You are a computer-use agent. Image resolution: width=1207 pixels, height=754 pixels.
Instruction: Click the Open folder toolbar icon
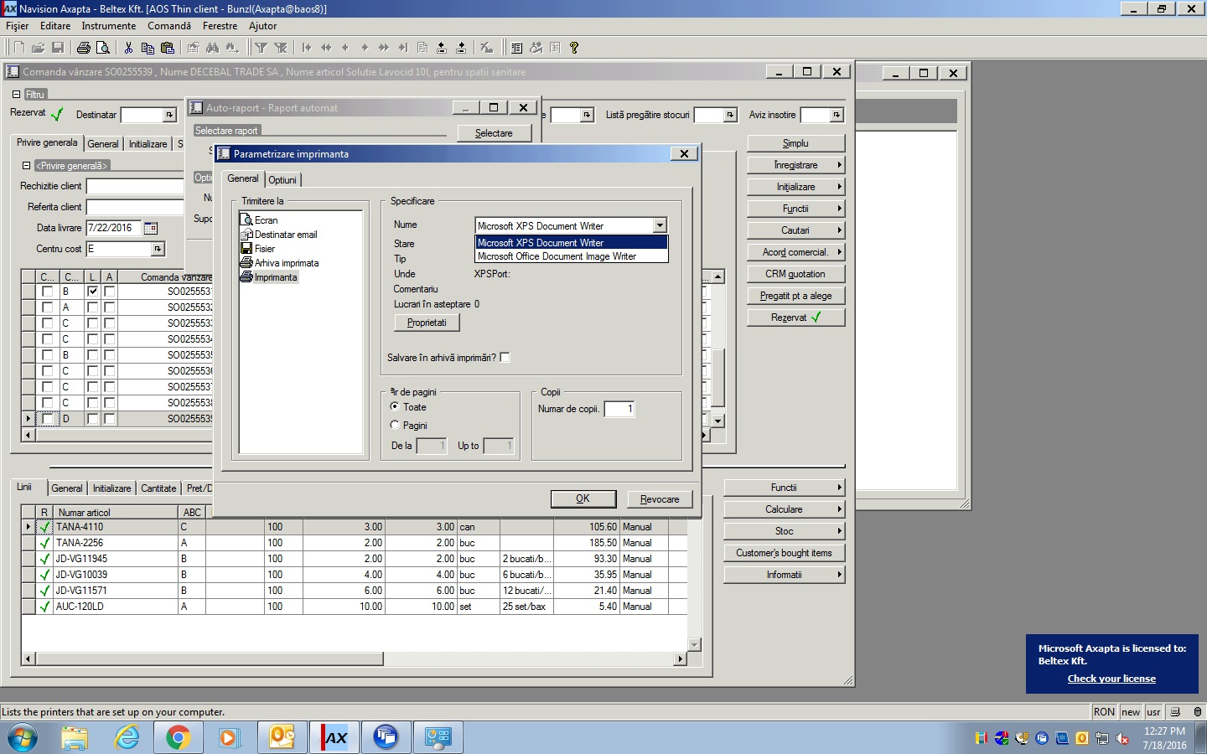point(38,48)
